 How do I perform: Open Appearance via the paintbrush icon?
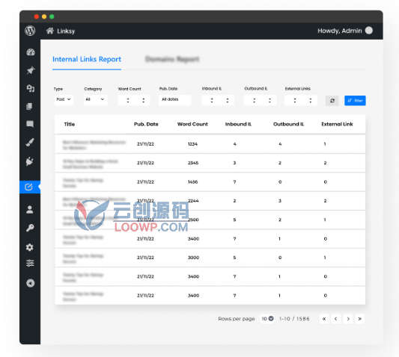pyautogui.click(x=30, y=142)
